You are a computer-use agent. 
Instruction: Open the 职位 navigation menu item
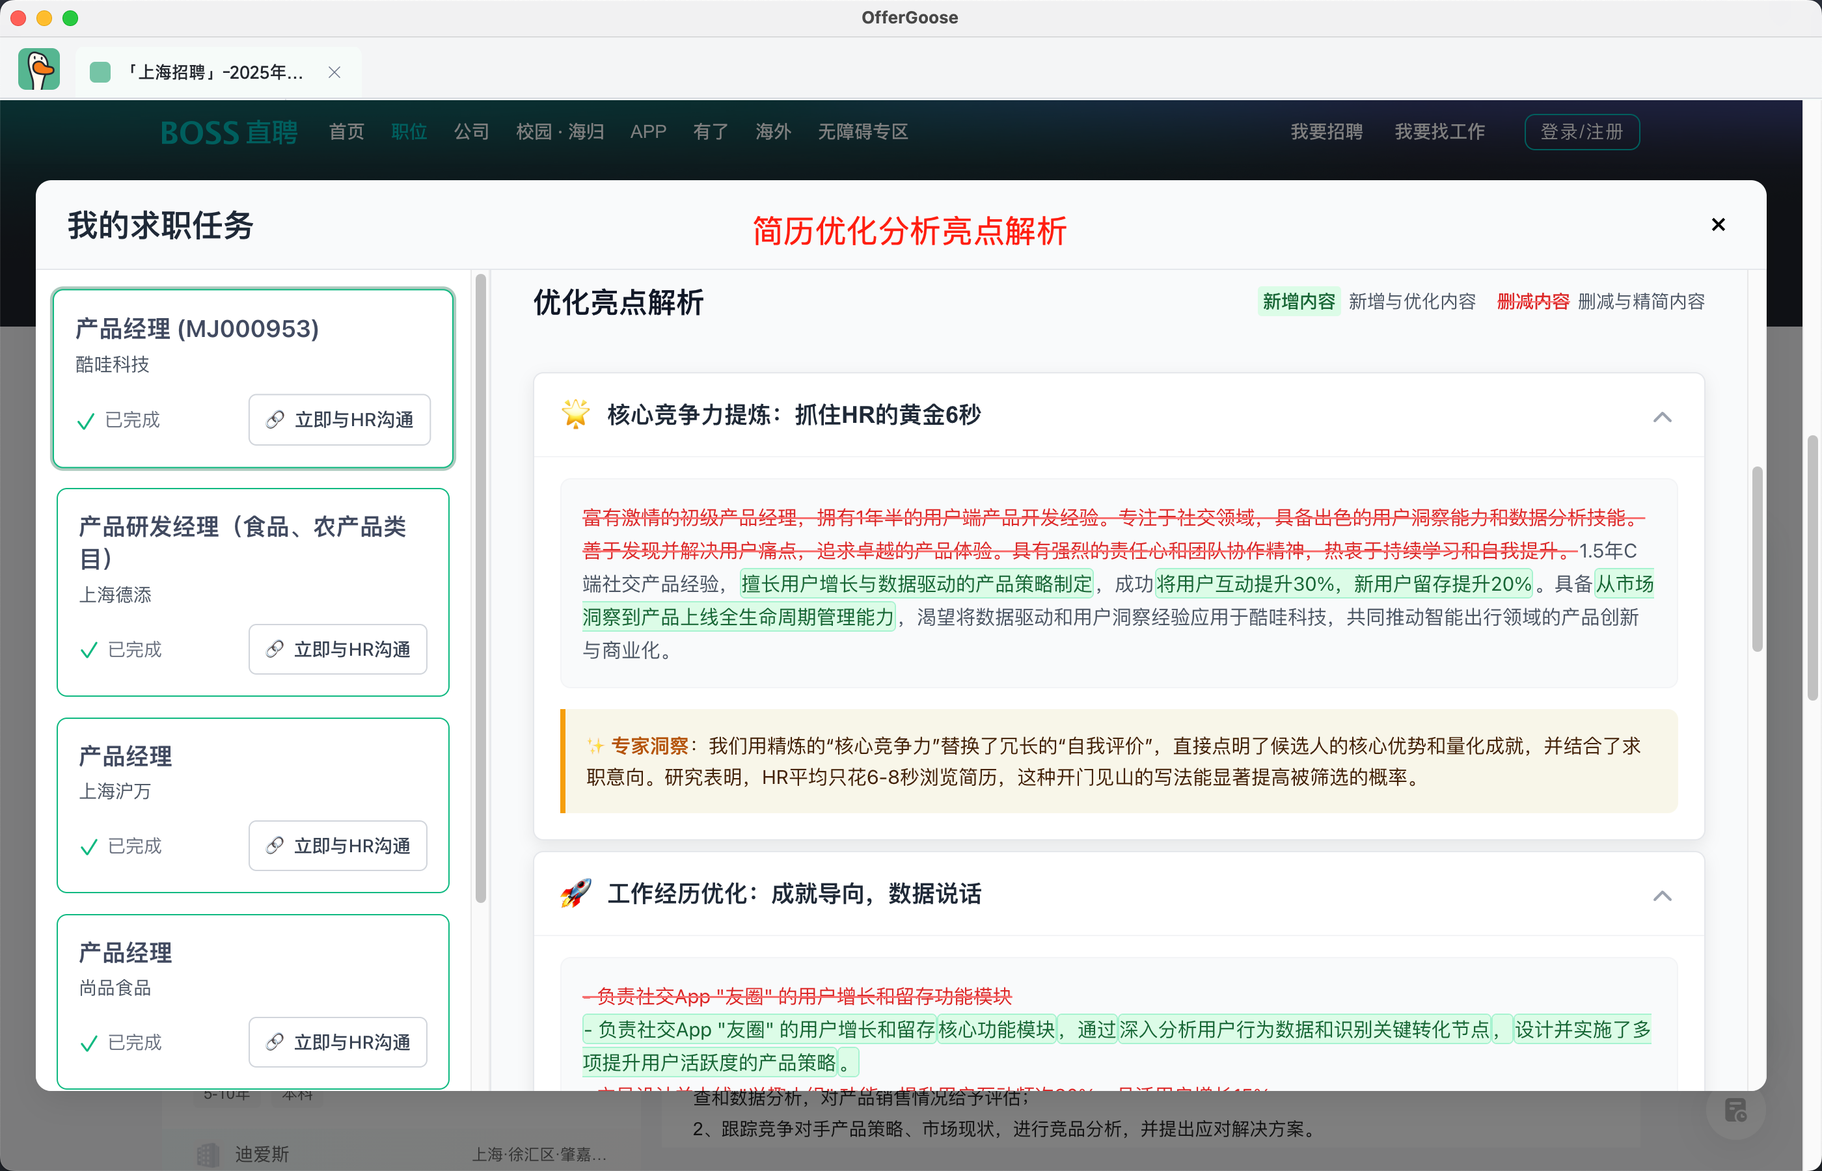click(x=409, y=132)
